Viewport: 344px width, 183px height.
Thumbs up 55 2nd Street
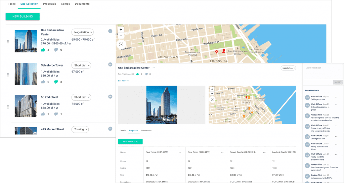(x=43, y=114)
